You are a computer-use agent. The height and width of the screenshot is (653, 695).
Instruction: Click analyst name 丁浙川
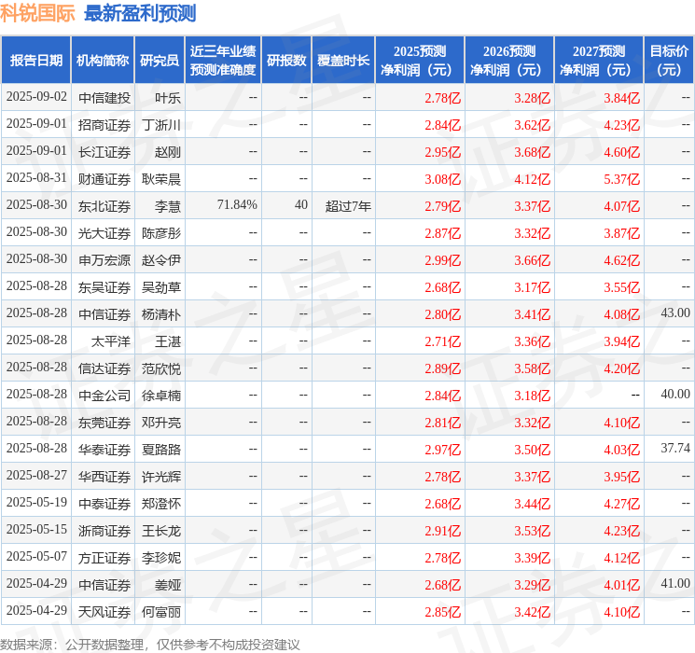pos(161,125)
